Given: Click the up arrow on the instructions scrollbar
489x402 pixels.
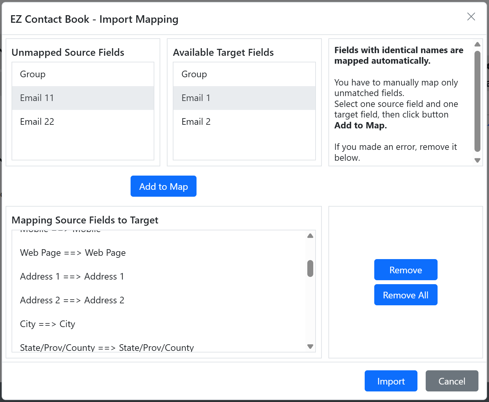Looking at the screenshot, I should [477, 44].
